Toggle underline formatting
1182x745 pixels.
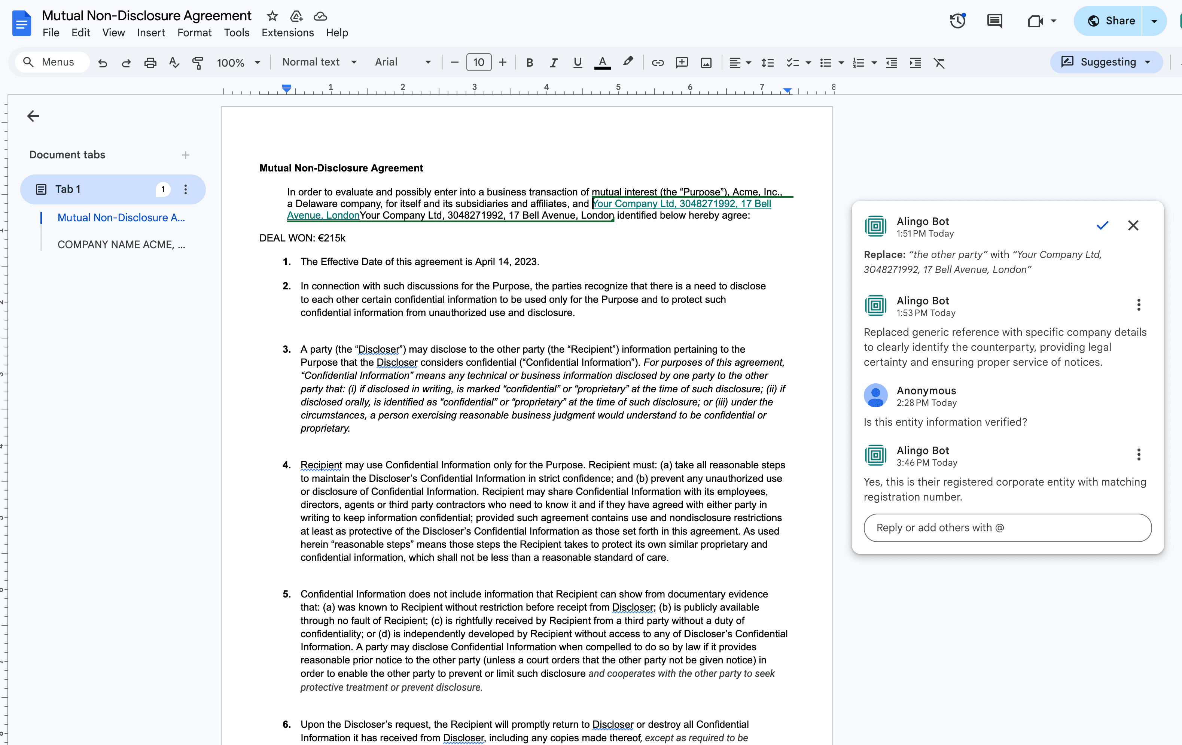tap(577, 63)
